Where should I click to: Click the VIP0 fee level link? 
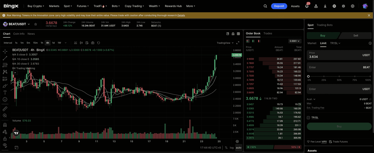click(324, 142)
